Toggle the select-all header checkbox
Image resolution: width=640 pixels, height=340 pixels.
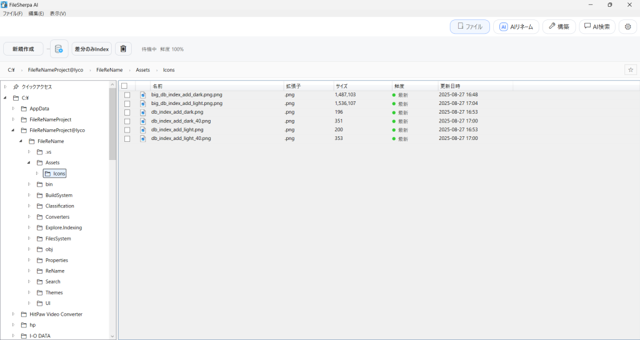click(124, 86)
